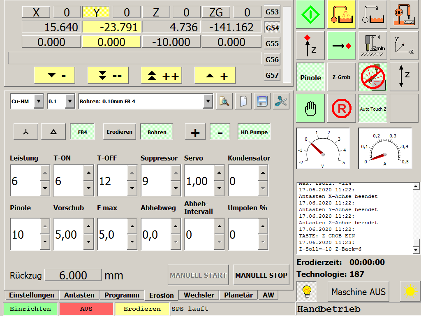Screen dimensions: 421x316
Task: Select the minus polarity button
Action: [220, 132]
